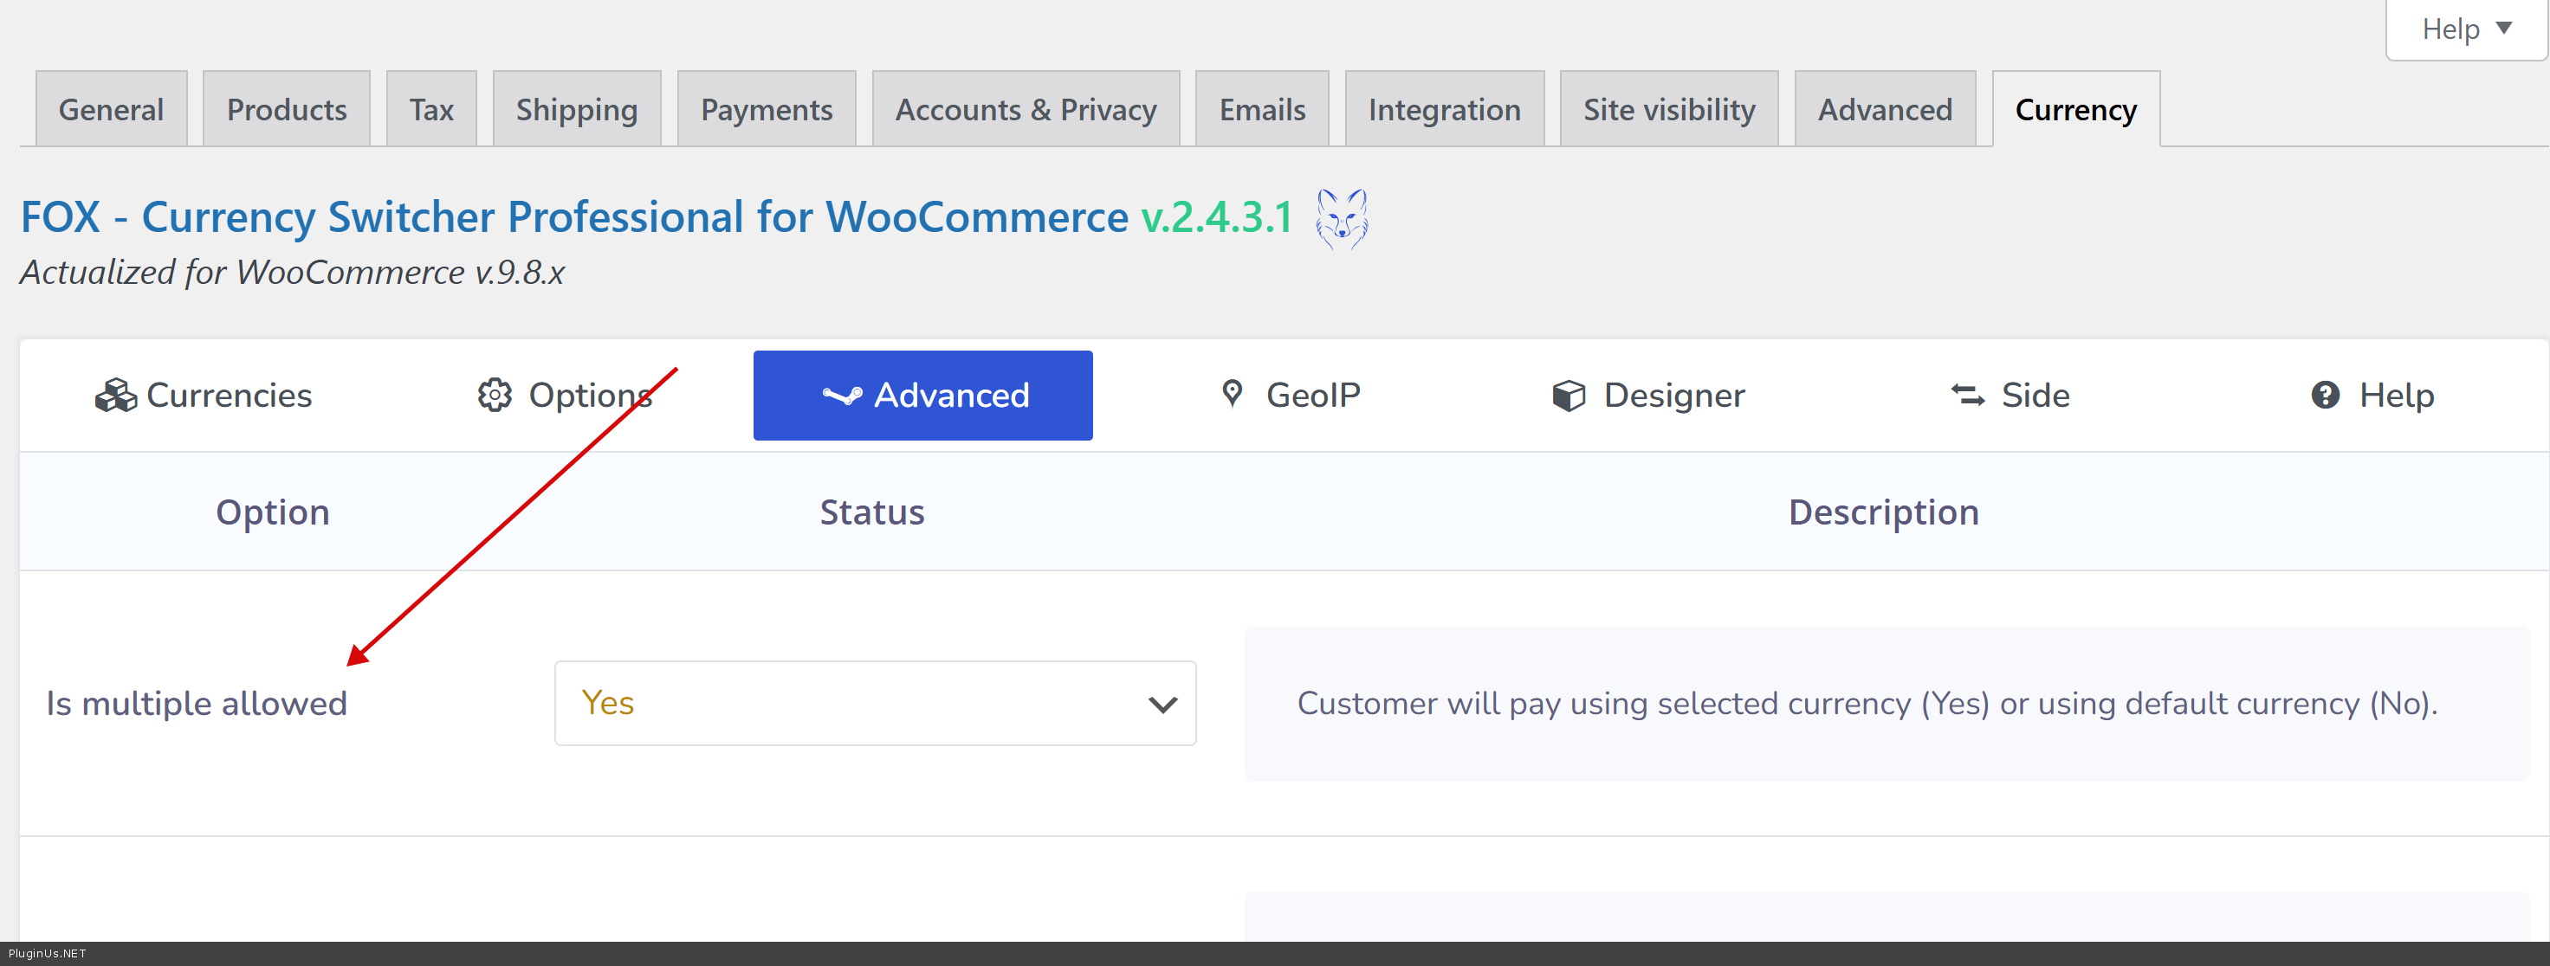The width and height of the screenshot is (2550, 966).
Task: Open the 'Is multiple allowed' Yes dropdown
Action: tap(874, 703)
